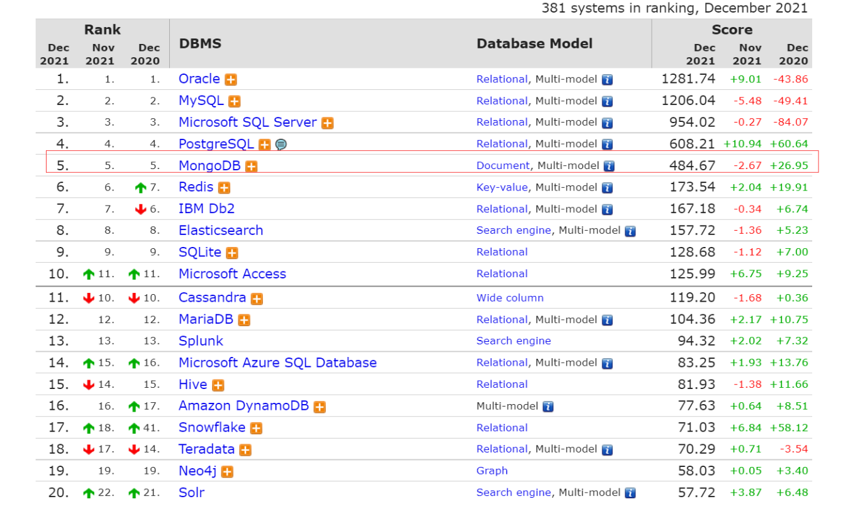Click the Key-value model link for Redis

click(x=502, y=187)
